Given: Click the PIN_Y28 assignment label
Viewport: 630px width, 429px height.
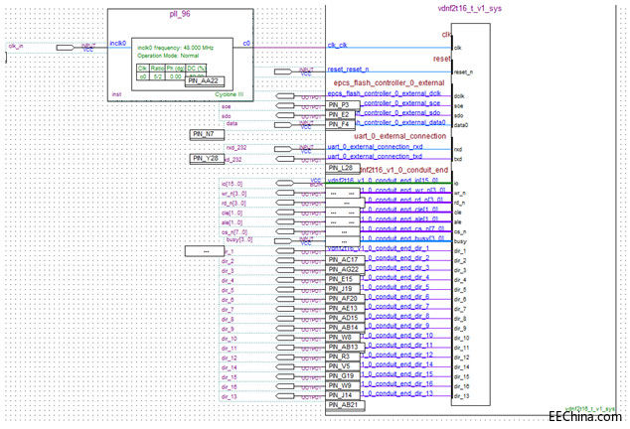Looking at the screenshot, I should (207, 159).
